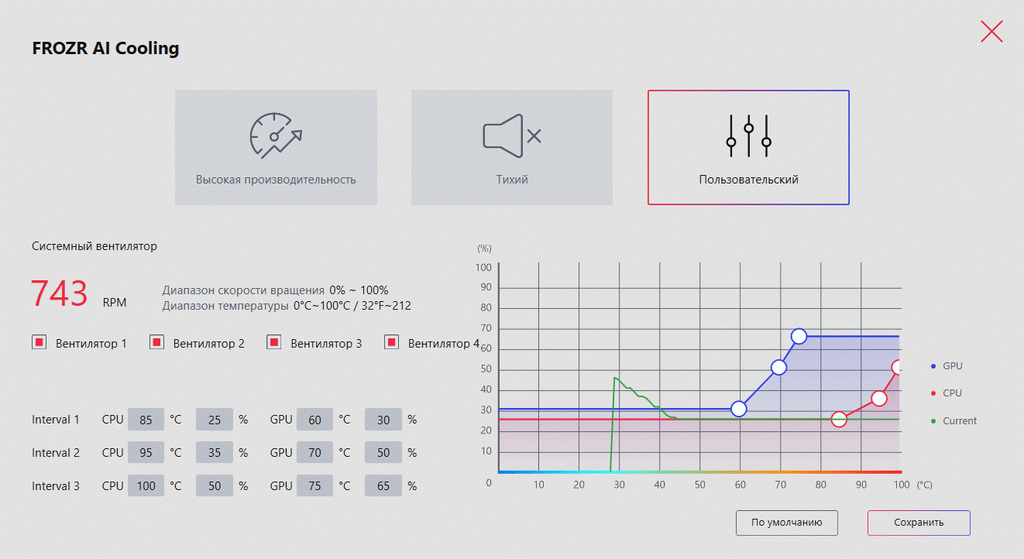Click the 743 RPM fan speed reading

point(78,295)
